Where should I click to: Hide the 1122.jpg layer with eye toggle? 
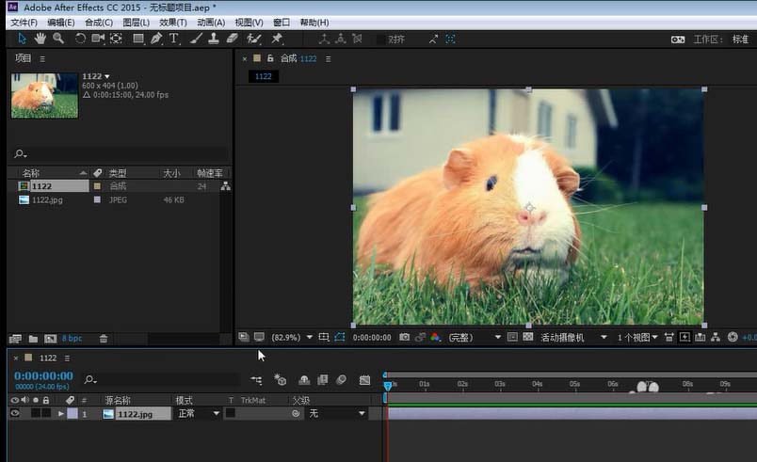(14, 413)
